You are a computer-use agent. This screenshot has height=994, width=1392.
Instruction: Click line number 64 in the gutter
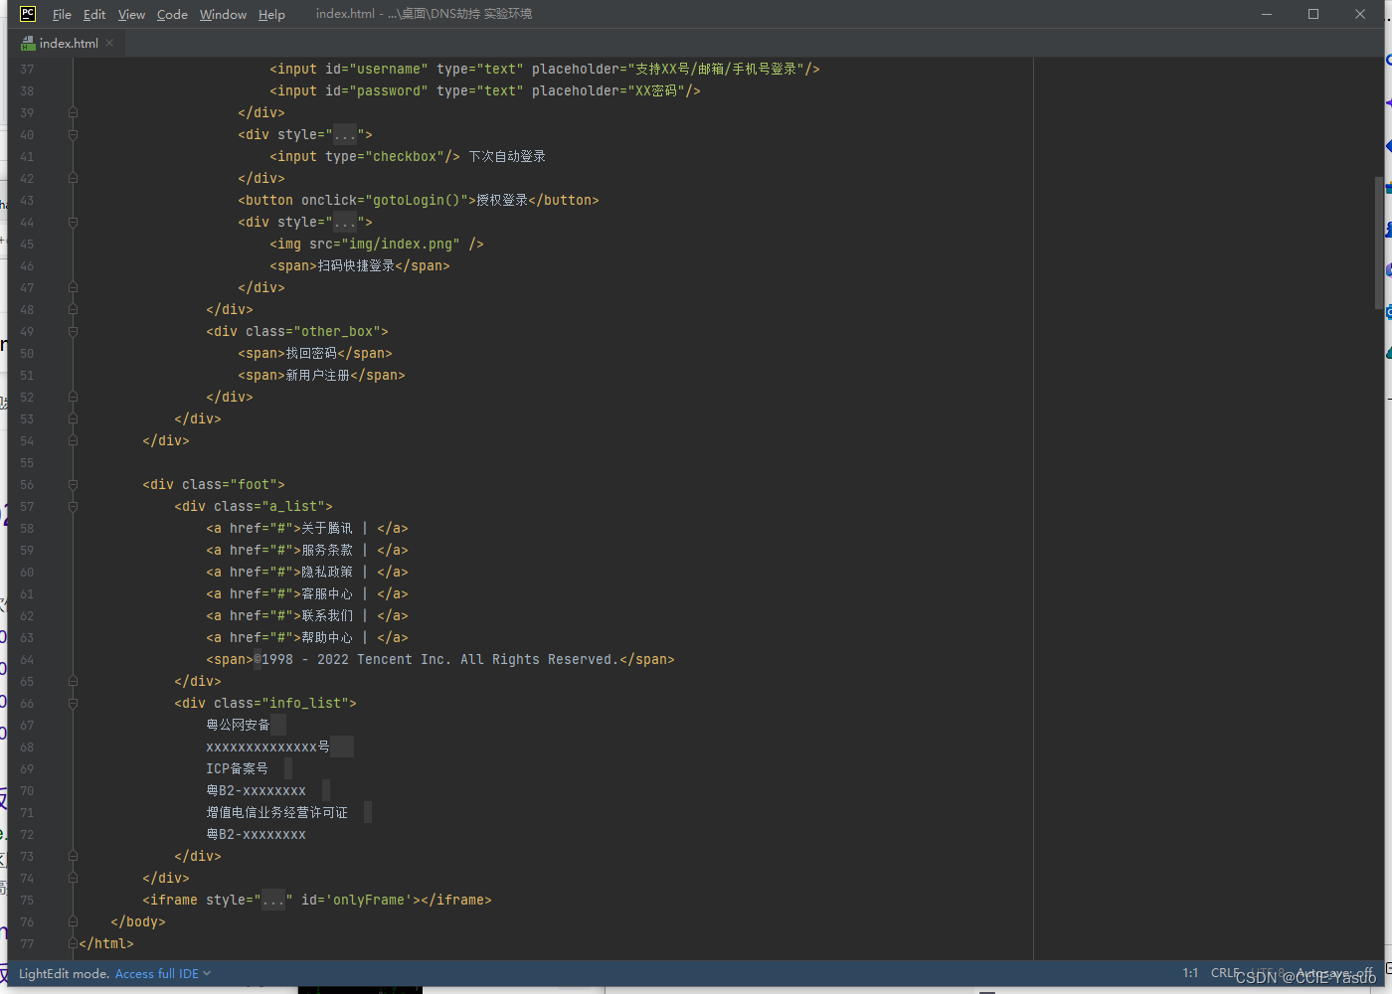(x=27, y=659)
